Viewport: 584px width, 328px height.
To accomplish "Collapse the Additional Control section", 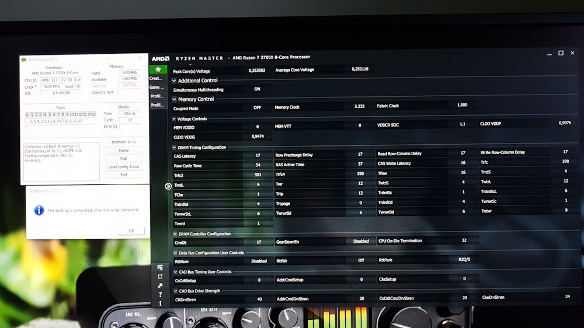I will [174, 81].
